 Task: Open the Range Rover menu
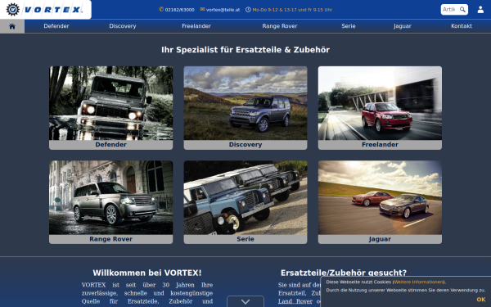pyautogui.click(x=280, y=26)
